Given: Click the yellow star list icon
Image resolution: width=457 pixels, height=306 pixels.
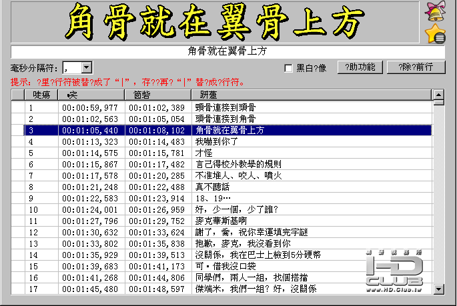Looking at the screenshot, I should coord(436,33).
